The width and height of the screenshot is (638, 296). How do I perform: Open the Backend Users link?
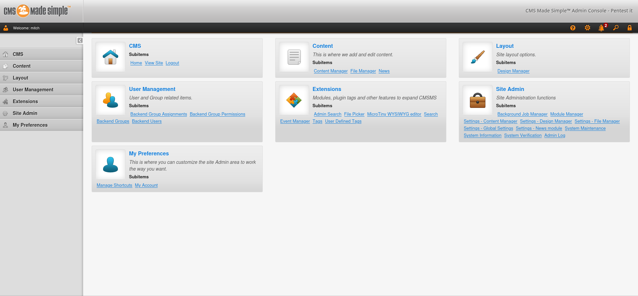[147, 121]
